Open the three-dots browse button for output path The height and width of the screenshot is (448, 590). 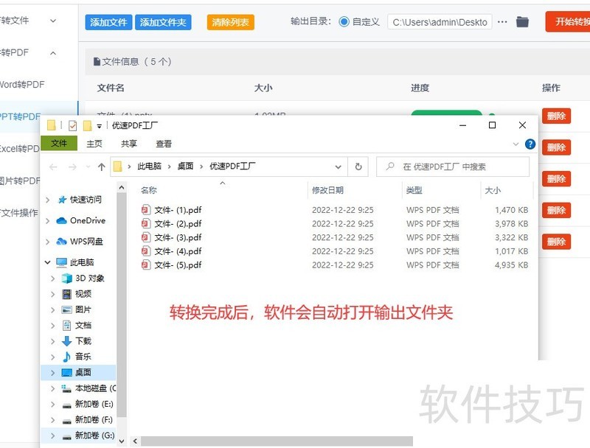(x=502, y=22)
